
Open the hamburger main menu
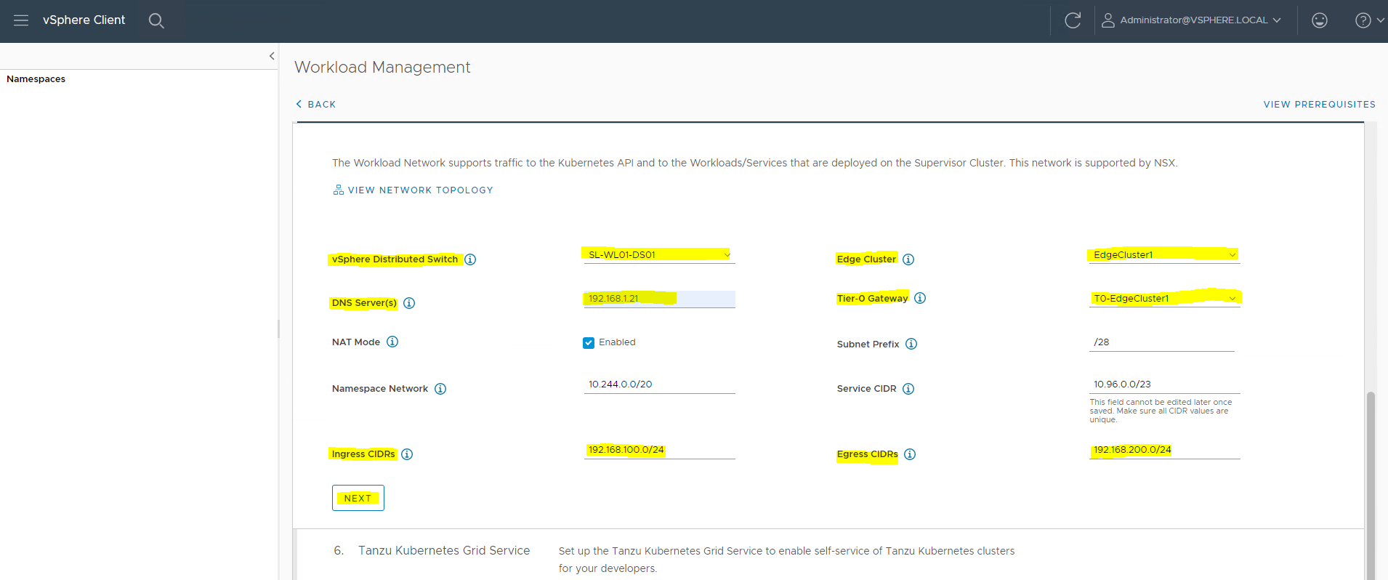pyautogui.click(x=21, y=20)
